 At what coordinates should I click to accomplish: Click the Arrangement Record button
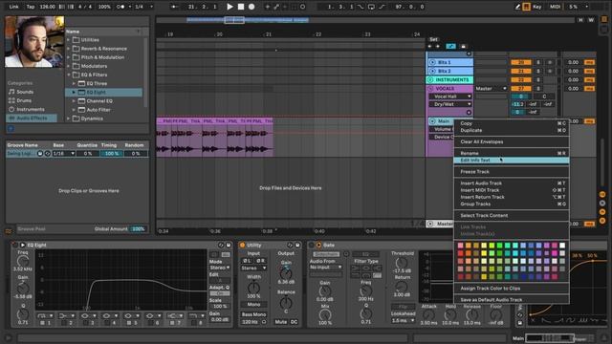click(x=251, y=7)
